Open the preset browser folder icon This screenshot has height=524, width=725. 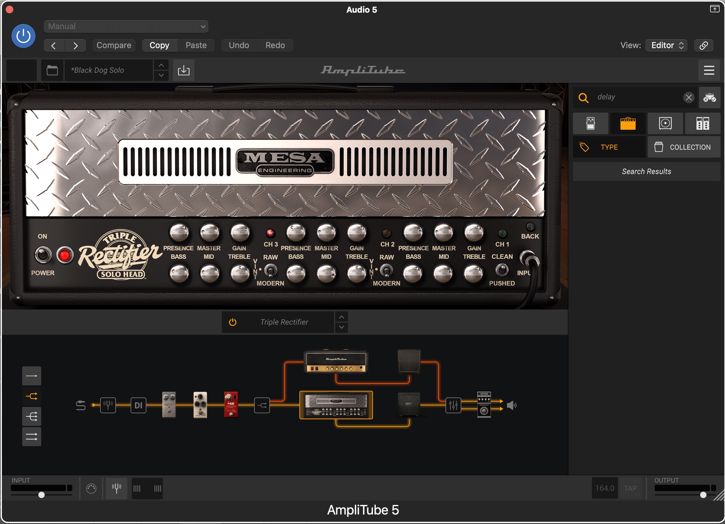point(52,70)
